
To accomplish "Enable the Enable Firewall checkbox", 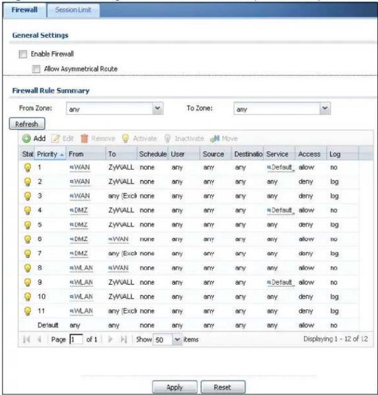I will pos(23,54).
